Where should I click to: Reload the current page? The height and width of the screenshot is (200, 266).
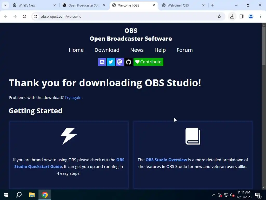(24, 16)
